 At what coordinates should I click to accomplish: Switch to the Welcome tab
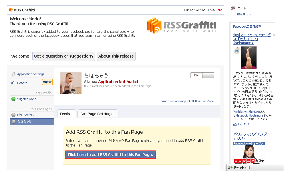point(20,56)
